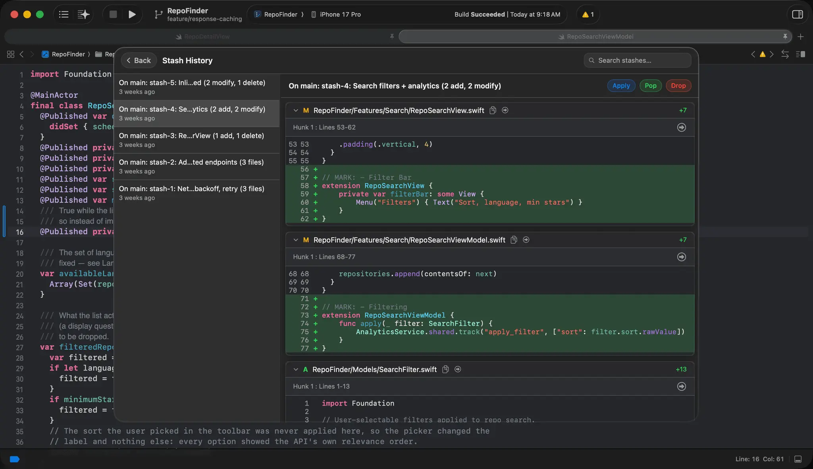Stop the running build
The width and height of the screenshot is (813, 469).
point(113,15)
